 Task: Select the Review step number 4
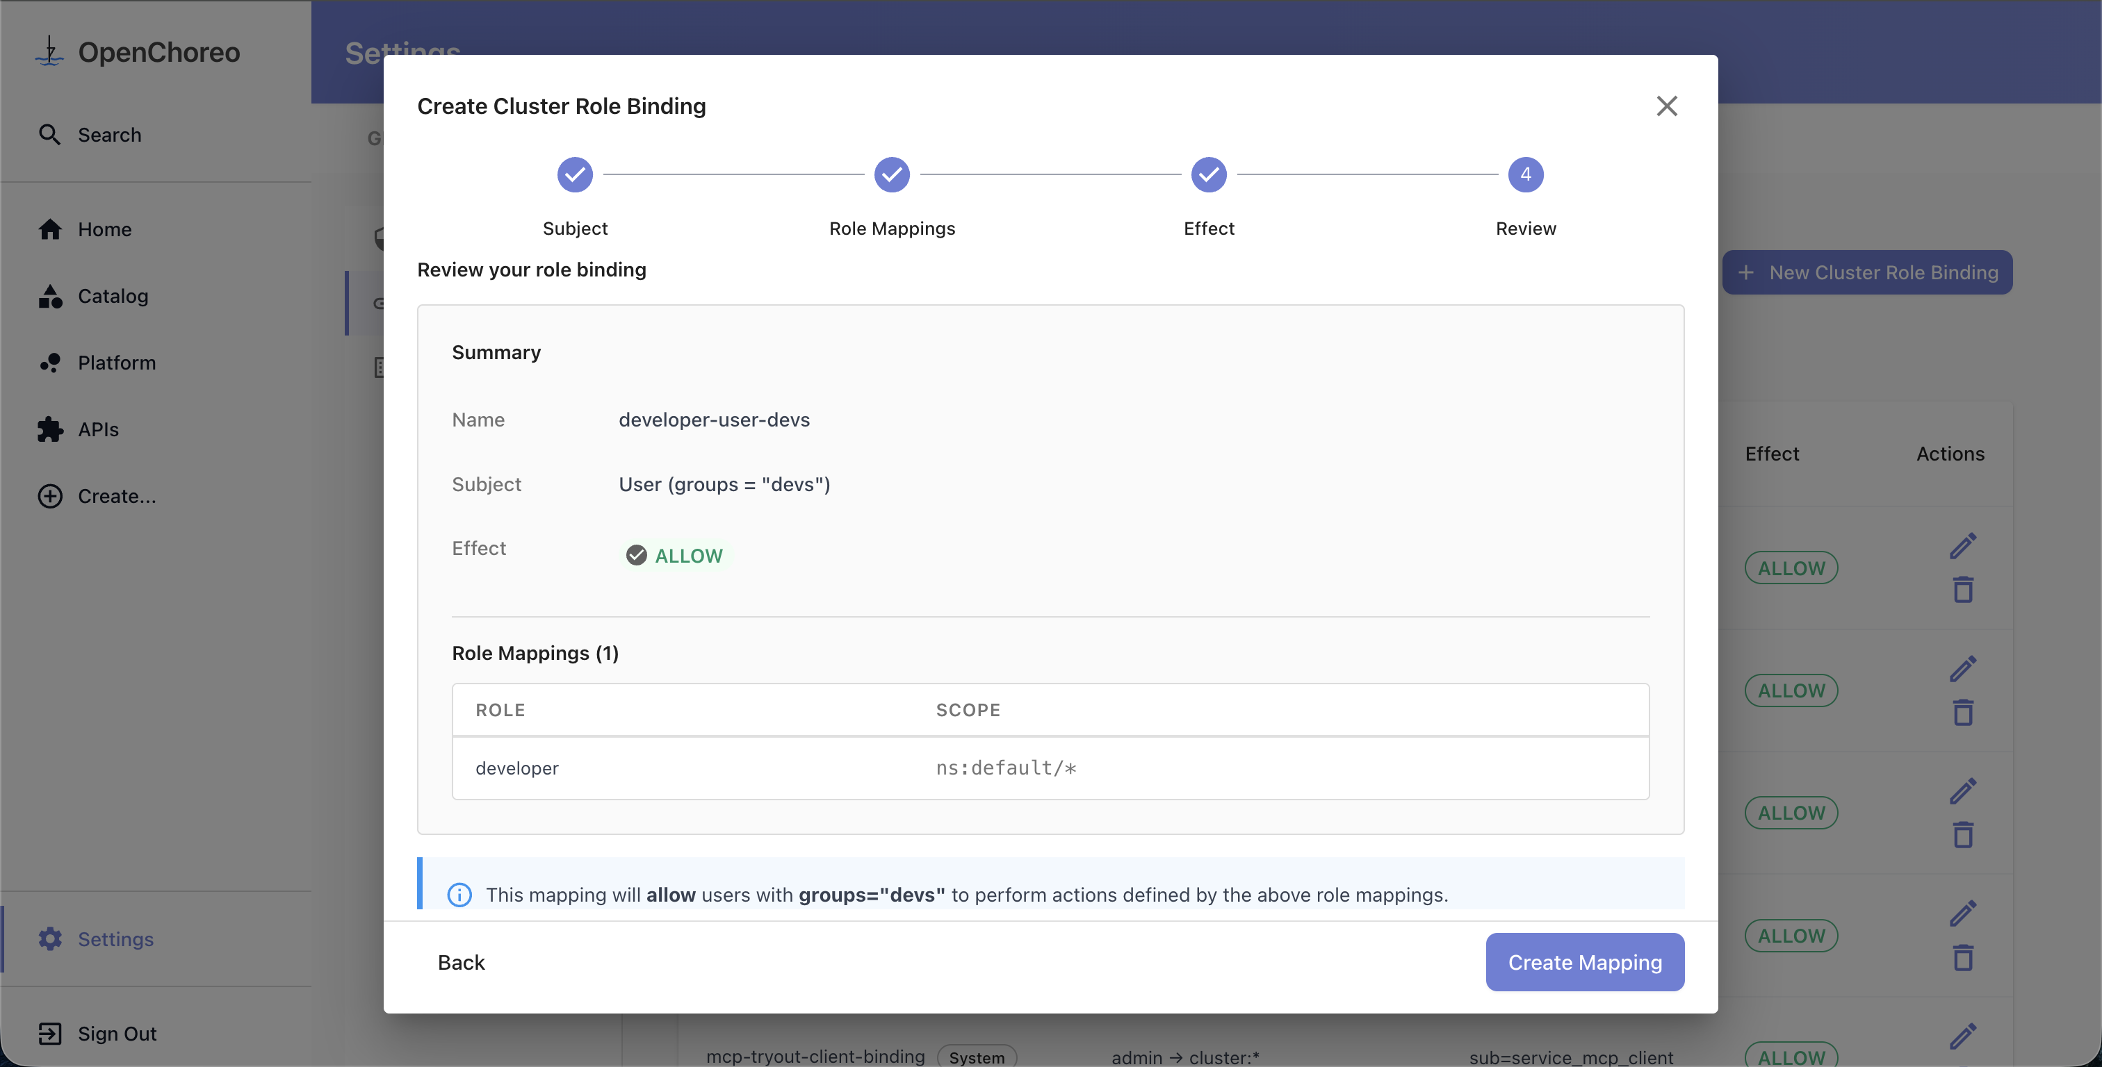(1525, 174)
